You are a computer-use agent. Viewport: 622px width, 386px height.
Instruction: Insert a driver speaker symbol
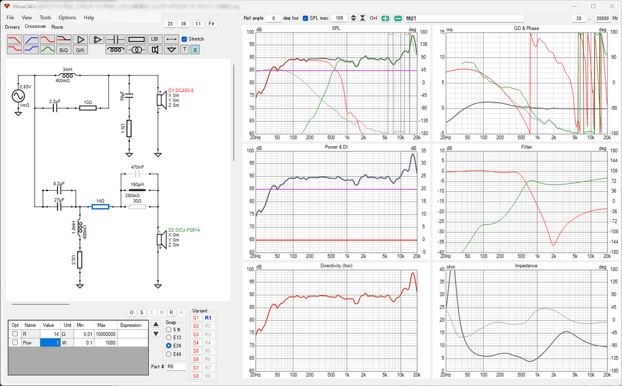154,50
